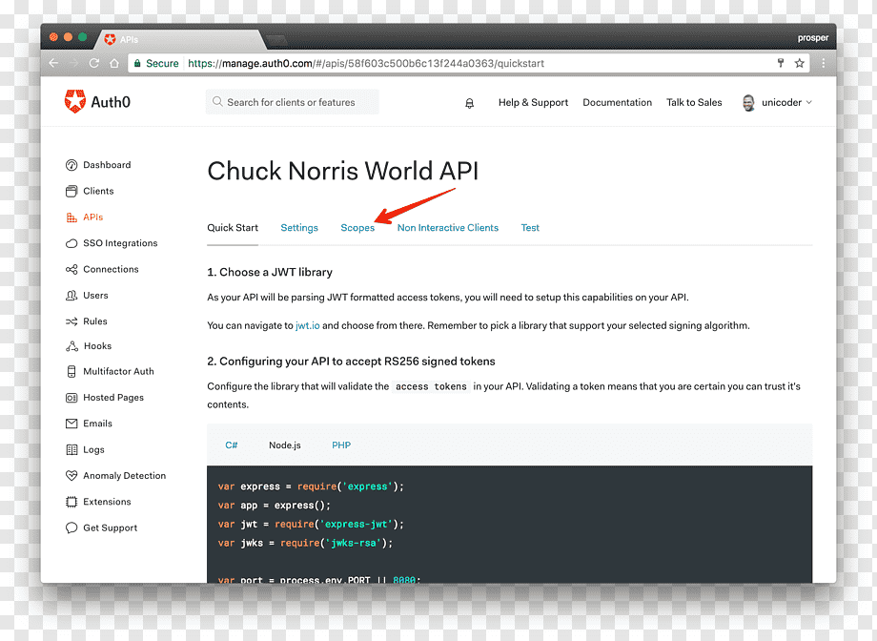Click the Hooks icon in sidebar

coord(71,346)
